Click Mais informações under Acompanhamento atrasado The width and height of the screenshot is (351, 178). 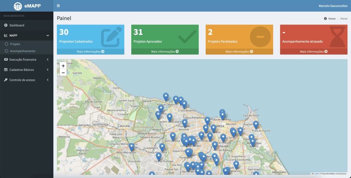point(314,51)
